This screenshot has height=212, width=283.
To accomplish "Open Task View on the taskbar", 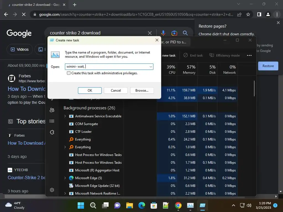I will tap(105, 205).
